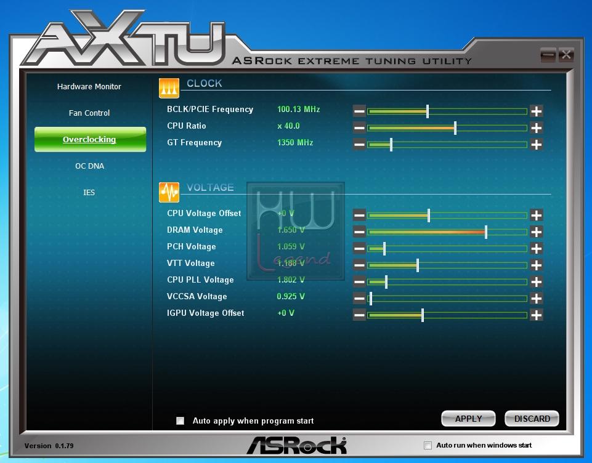Image resolution: width=592 pixels, height=463 pixels.
Task: Raise VTT Voltage using plus button
Action: pyautogui.click(x=536, y=265)
